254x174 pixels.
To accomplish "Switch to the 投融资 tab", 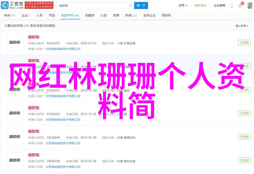I will [90, 15].
